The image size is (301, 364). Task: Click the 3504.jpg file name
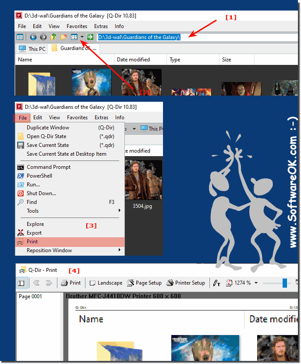click(x=142, y=206)
